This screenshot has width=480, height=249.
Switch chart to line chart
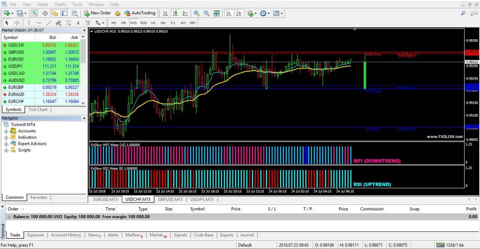click(185, 13)
